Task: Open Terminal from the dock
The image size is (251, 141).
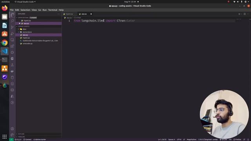Action: [4, 60]
